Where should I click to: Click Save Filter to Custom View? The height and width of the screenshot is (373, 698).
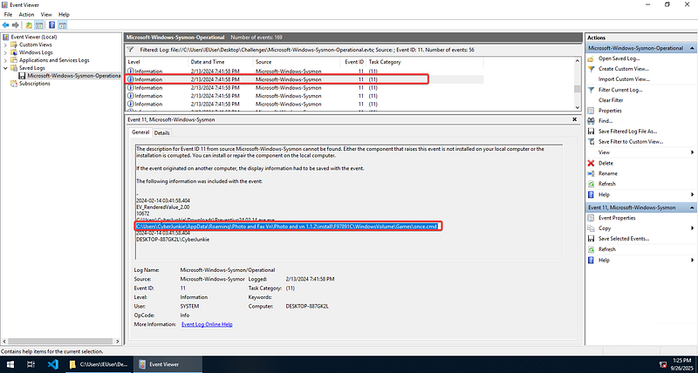coord(631,142)
